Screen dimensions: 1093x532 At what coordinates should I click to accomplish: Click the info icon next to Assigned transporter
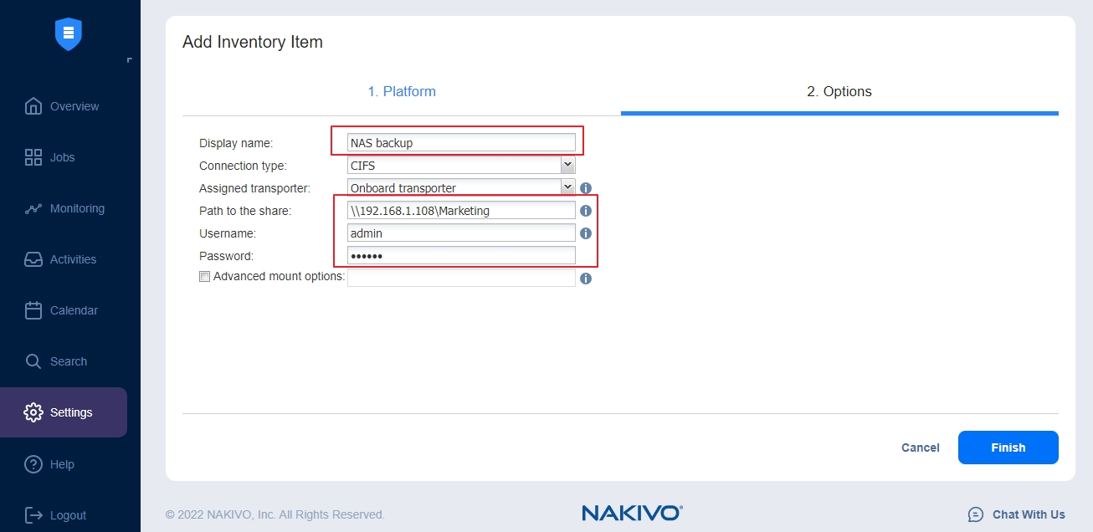point(586,188)
